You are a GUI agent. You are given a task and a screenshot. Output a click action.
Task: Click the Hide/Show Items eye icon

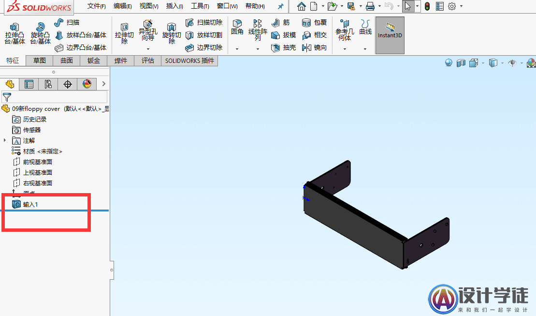point(512,63)
